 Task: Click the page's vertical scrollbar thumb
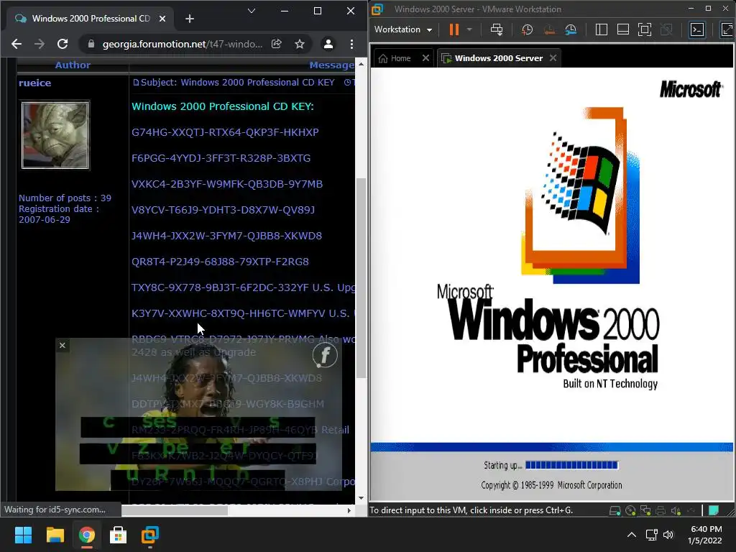pyautogui.click(x=361, y=278)
